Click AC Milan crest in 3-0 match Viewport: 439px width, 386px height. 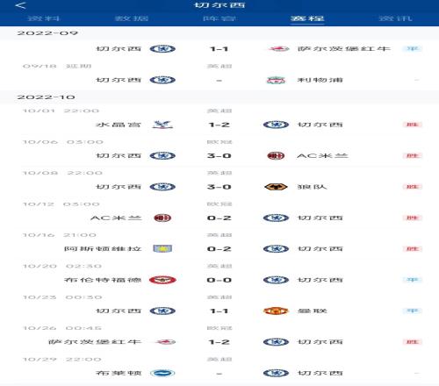(276, 156)
